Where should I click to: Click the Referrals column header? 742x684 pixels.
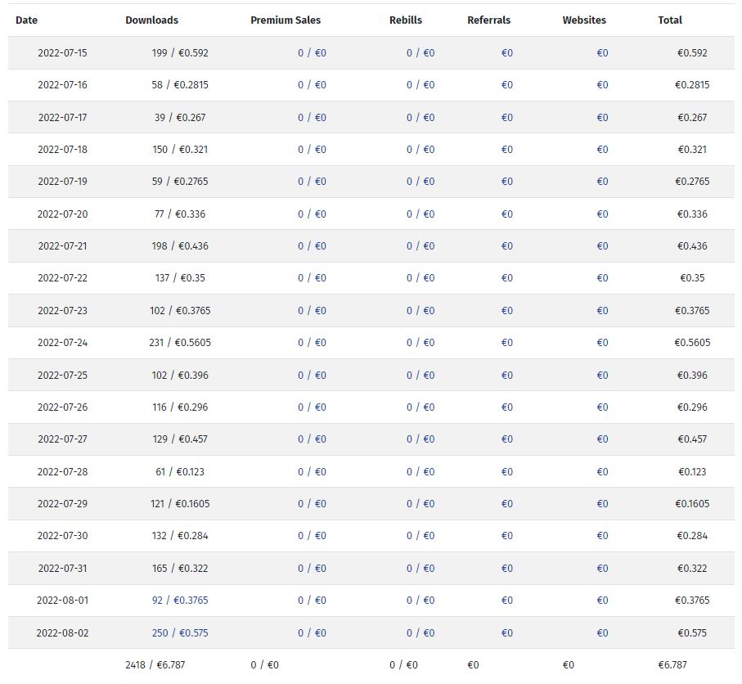click(x=488, y=20)
